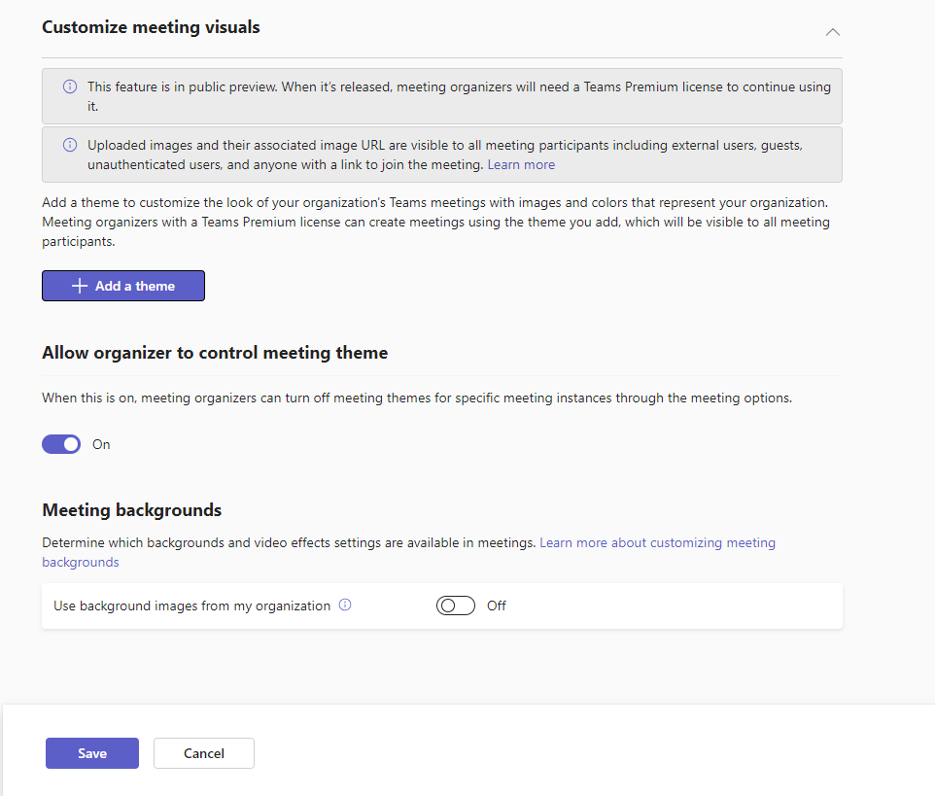Open Learn more link in uploaded images notice
The width and height of the screenshot is (935, 796).
point(521,164)
